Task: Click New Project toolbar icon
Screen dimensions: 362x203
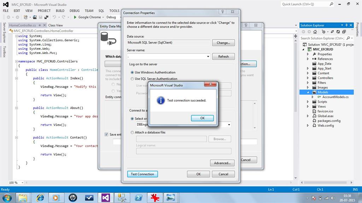Action: click(25, 17)
